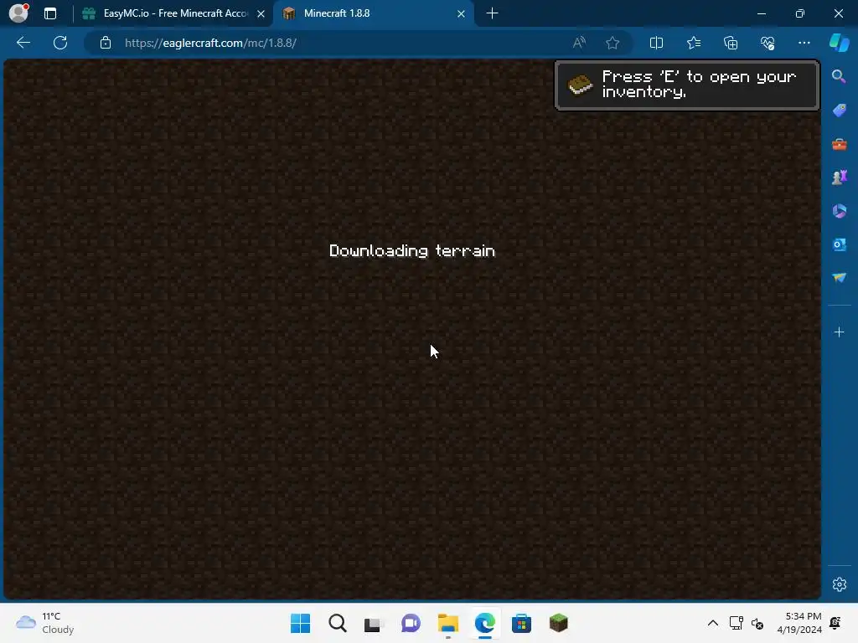Open taskbar Search
This screenshot has width=858, height=643.
338,623
